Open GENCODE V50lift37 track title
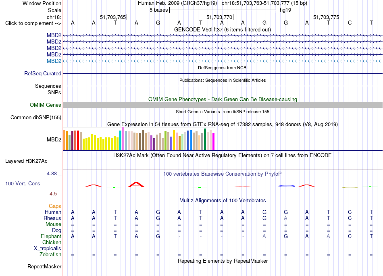383x276 pixels. click(223, 29)
